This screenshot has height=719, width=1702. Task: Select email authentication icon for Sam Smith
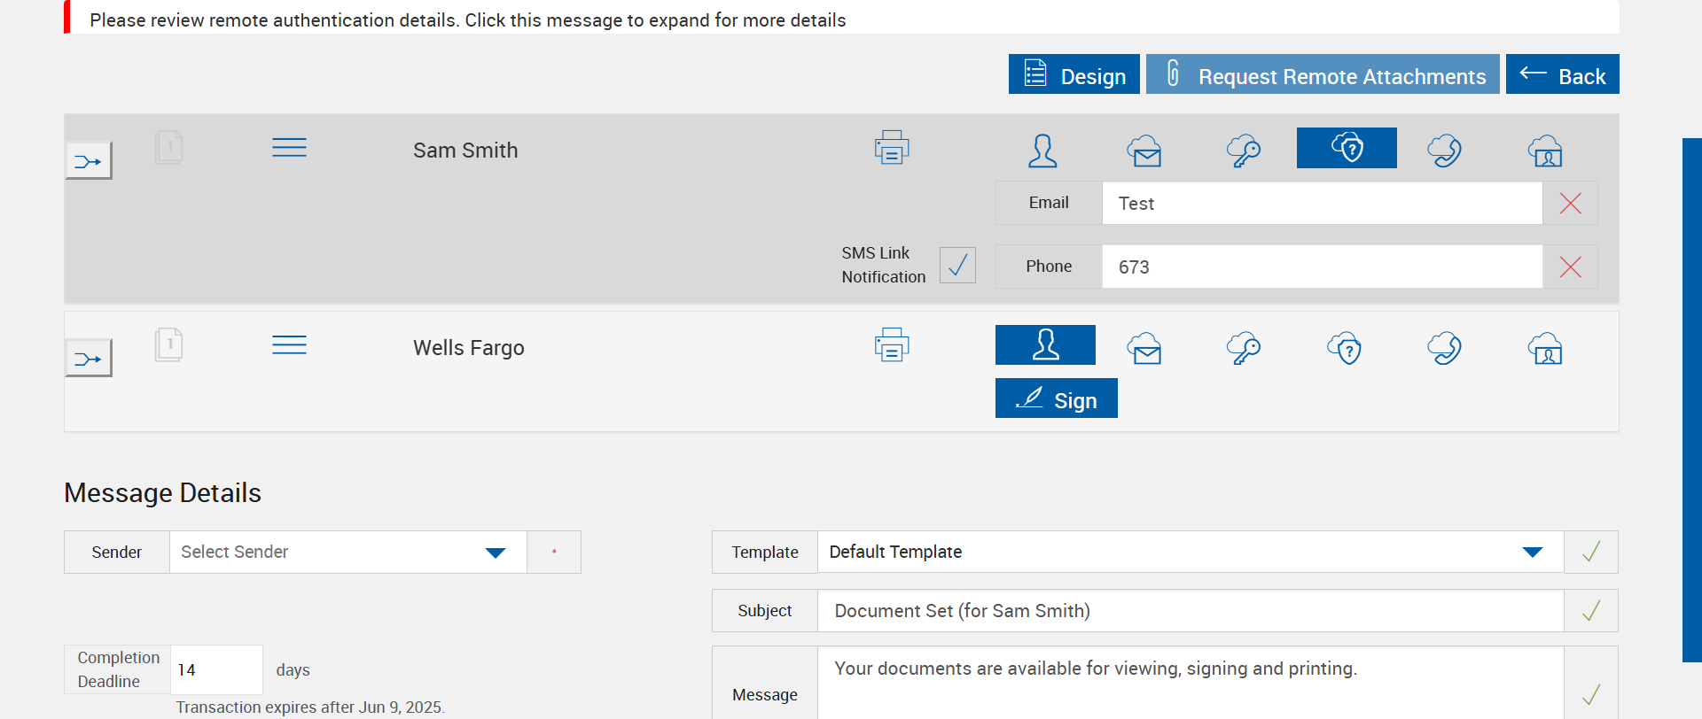[x=1144, y=151]
